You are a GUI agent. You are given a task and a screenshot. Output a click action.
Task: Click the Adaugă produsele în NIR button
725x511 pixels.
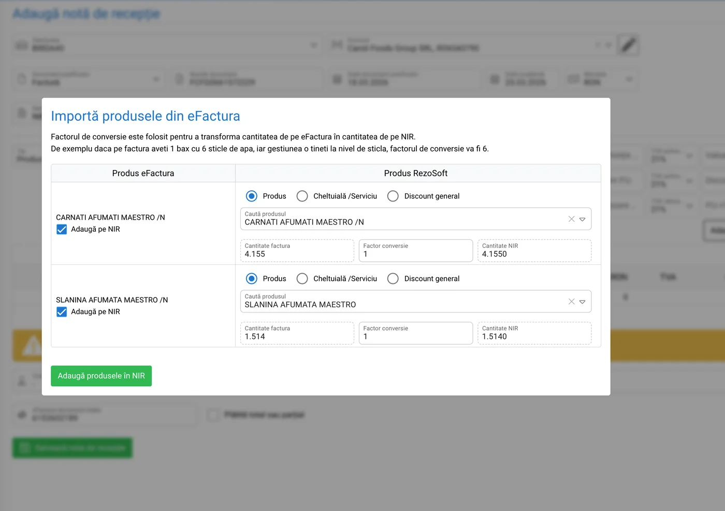[101, 376]
